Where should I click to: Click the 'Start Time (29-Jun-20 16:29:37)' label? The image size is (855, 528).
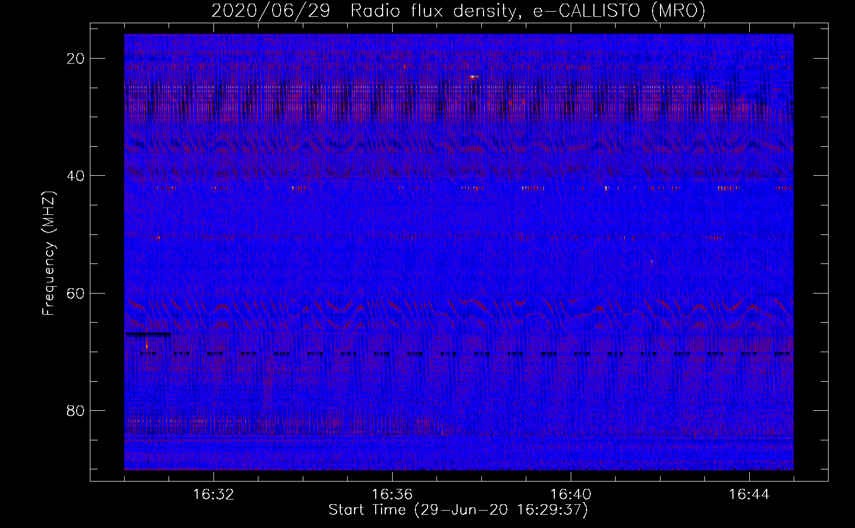point(458,510)
